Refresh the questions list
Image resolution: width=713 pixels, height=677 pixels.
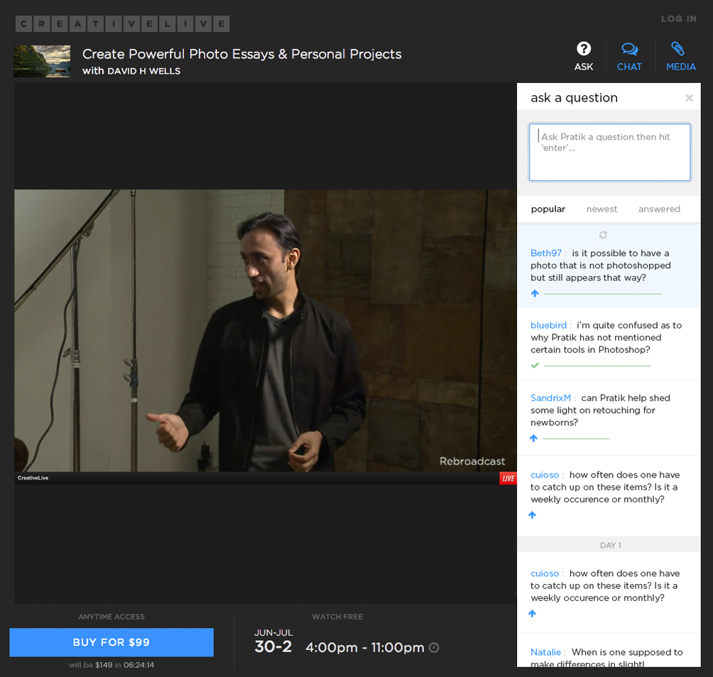[603, 235]
